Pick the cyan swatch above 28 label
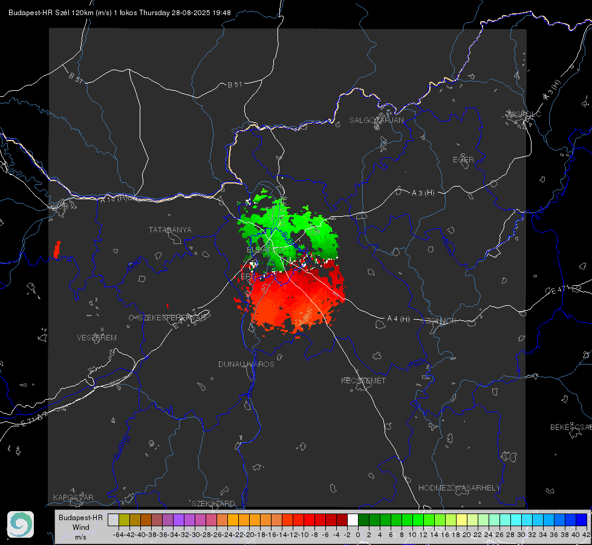Viewport: 592px width, 545px height. click(x=516, y=520)
